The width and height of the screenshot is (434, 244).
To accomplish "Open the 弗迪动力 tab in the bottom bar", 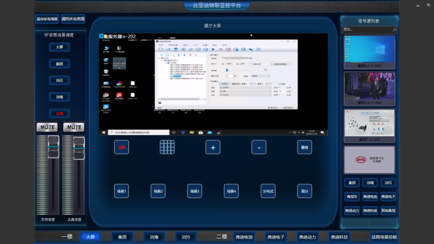I will point(307,237).
